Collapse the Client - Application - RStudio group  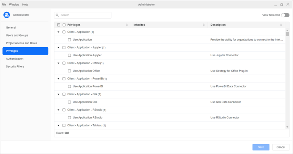point(59,110)
